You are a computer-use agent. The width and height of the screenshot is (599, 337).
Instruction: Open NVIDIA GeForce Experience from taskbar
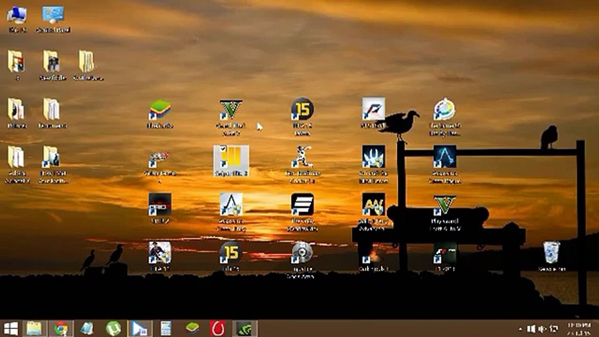pyautogui.click(x=244, y=329)
